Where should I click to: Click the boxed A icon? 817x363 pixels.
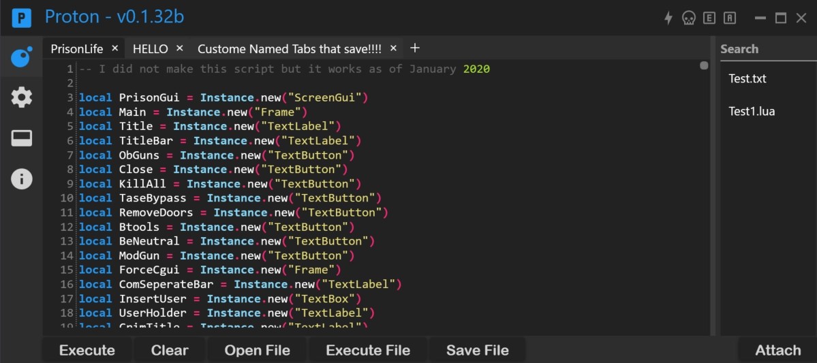[730, 18]
